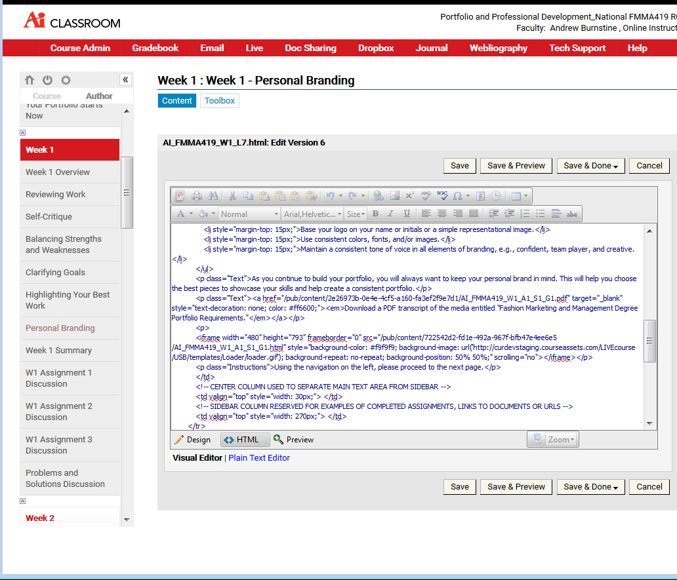
Task: Open the Arial, Helvetica font dropdown
Action: [312, 214]
